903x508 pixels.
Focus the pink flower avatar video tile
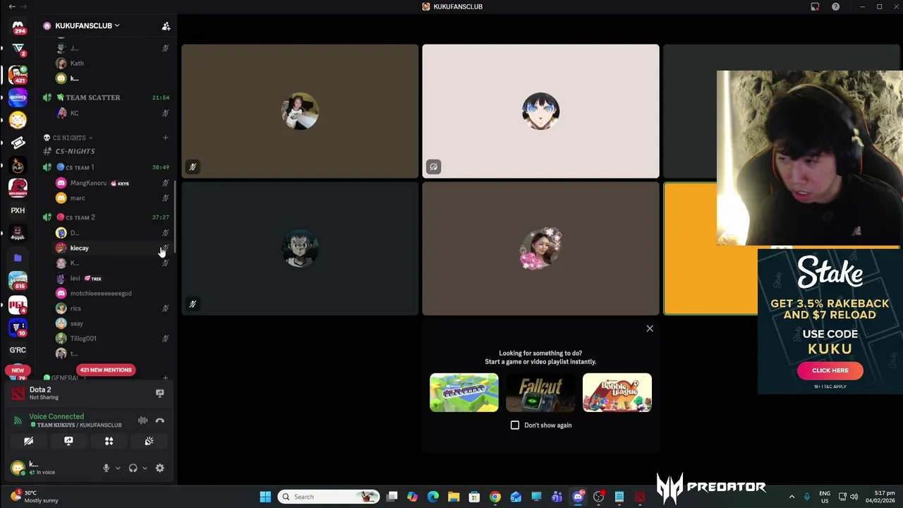pyautogui.click(x=540, y=248)
